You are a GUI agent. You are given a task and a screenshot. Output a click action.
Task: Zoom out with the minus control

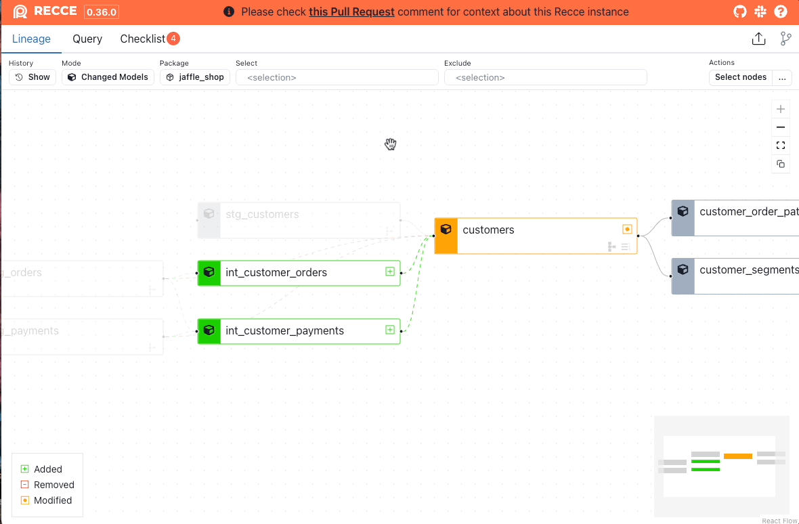pos(781,127)
